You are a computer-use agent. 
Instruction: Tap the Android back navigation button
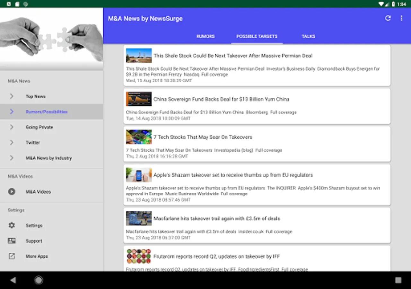click(x=13, y=280)
